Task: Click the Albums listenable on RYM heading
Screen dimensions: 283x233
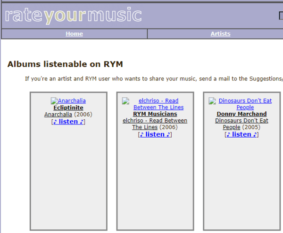Action: point(65,64)
